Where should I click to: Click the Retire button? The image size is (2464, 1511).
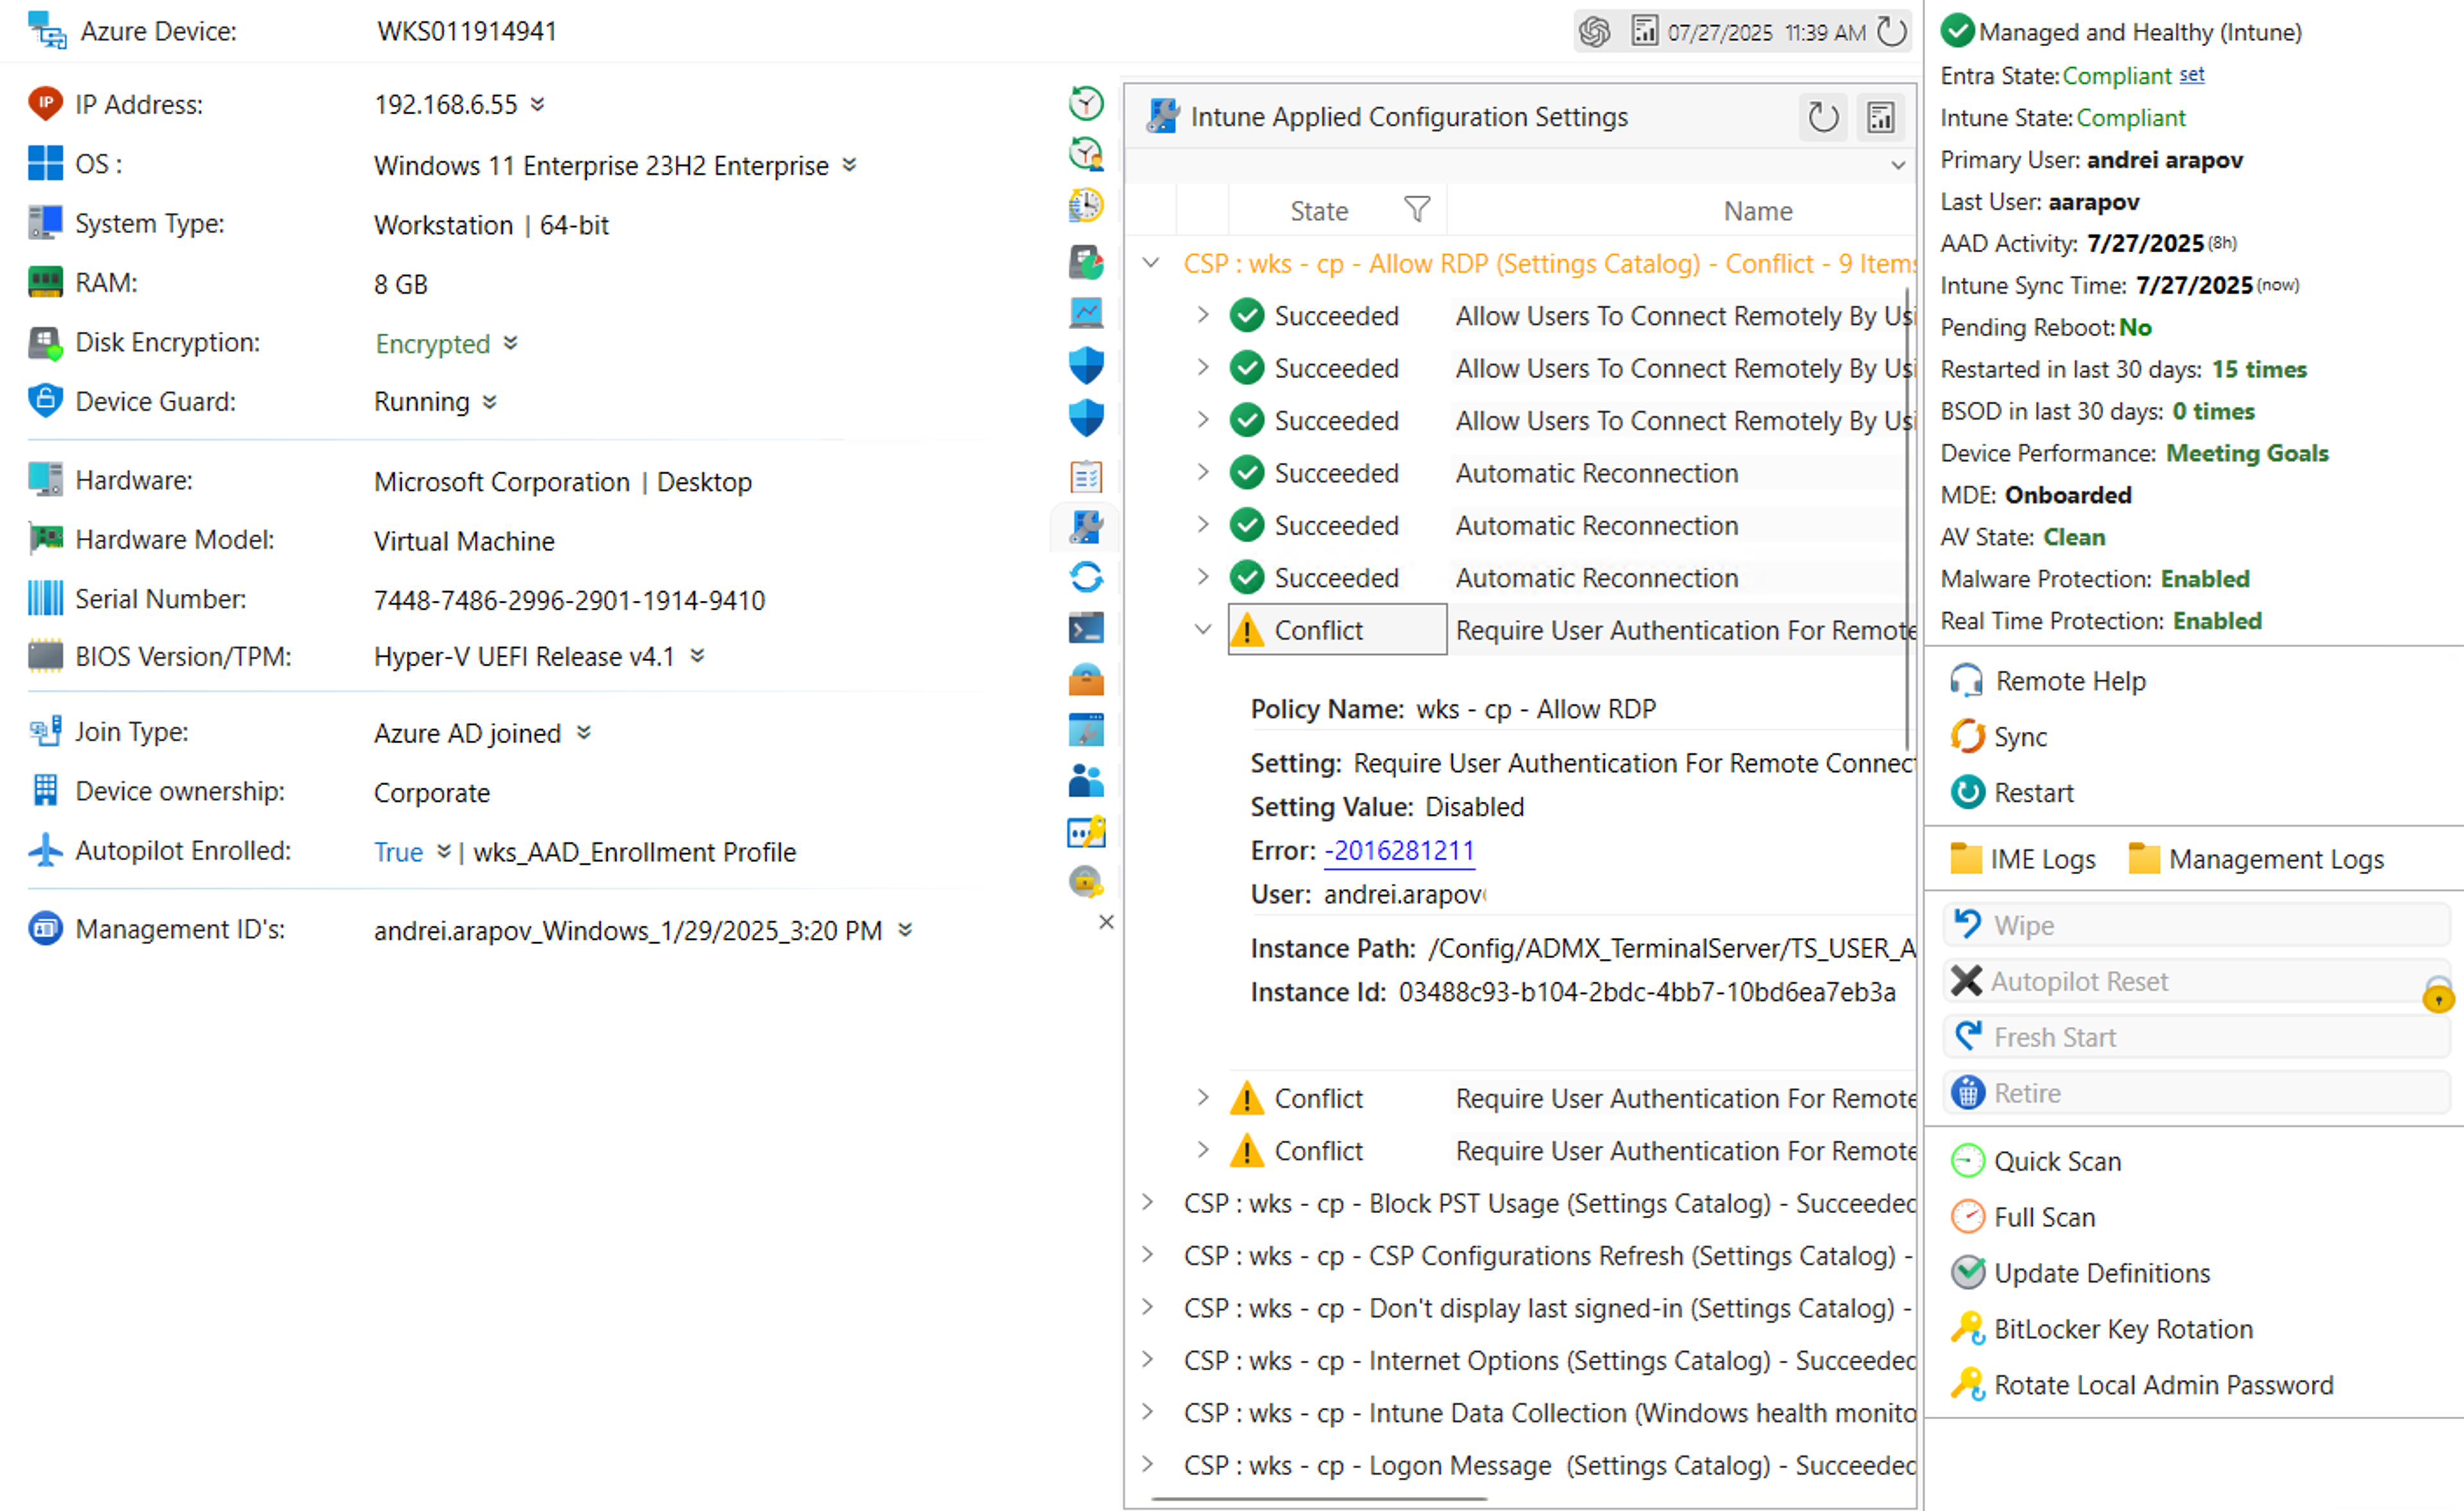(2196, 1092)
